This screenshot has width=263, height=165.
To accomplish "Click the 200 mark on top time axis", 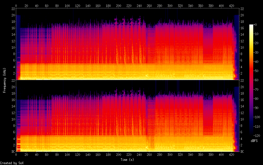I will (x=119, y=6).
